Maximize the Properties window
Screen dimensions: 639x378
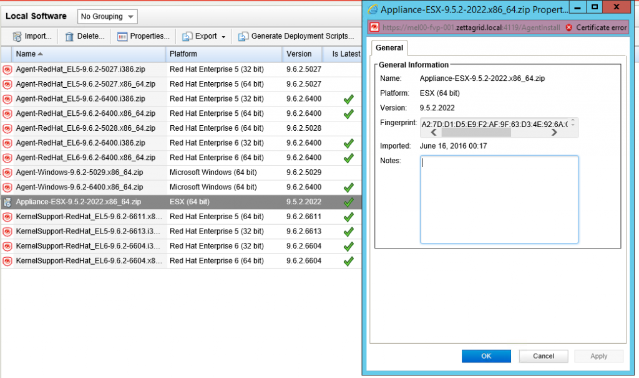tap(595, 7)
